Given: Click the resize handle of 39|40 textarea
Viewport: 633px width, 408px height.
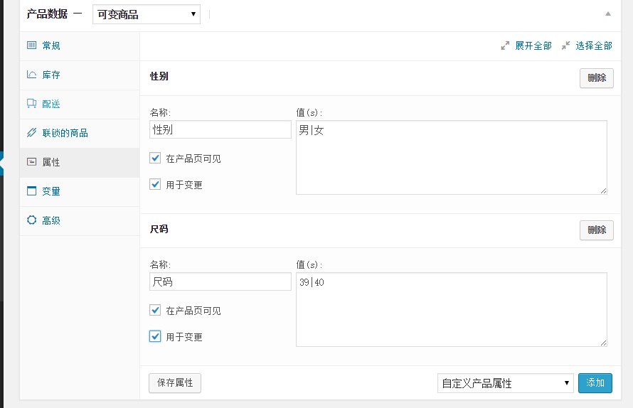Looking at the screenshot, I should [603, 343].
